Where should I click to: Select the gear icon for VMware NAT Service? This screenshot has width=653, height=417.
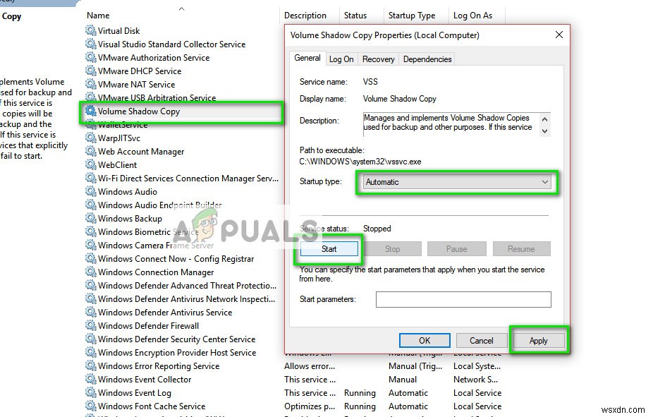pos(91,84)
